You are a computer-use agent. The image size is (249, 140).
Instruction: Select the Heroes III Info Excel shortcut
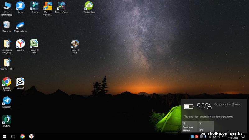[x=34, y=46]
